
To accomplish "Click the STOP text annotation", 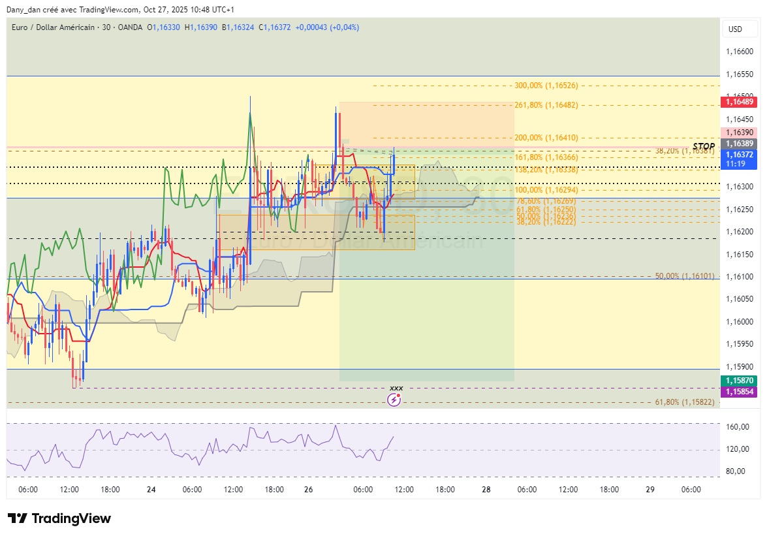I will click(704, 146).
